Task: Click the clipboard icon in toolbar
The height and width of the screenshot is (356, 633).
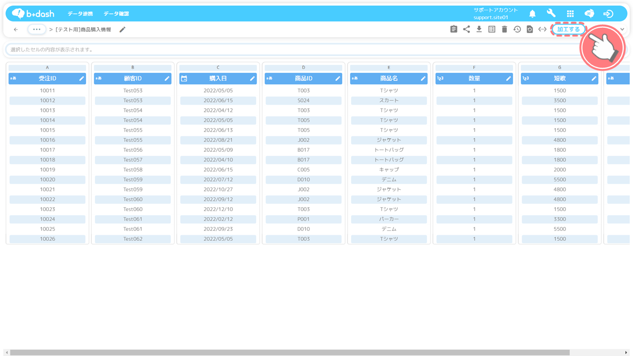Action: coord(453,29)
